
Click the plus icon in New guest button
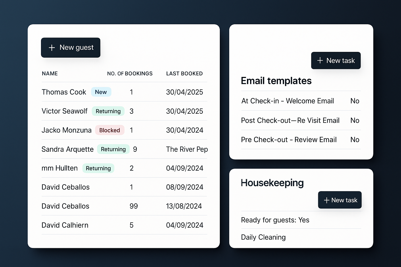coord(52,48)
